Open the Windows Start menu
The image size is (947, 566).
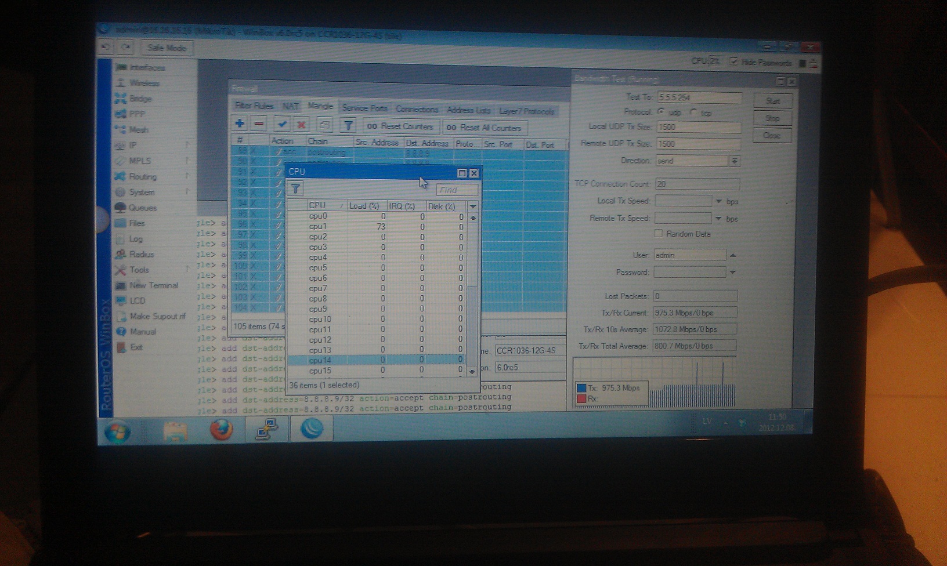(118, 431)
